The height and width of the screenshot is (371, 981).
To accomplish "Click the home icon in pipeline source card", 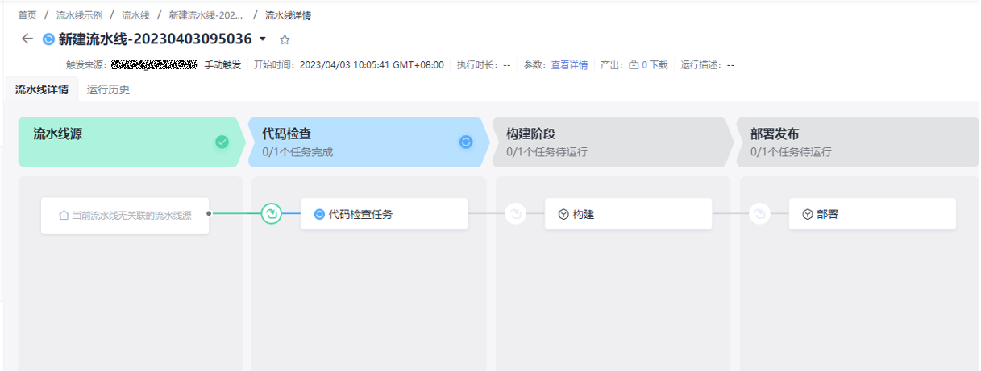I will [64, 216].
